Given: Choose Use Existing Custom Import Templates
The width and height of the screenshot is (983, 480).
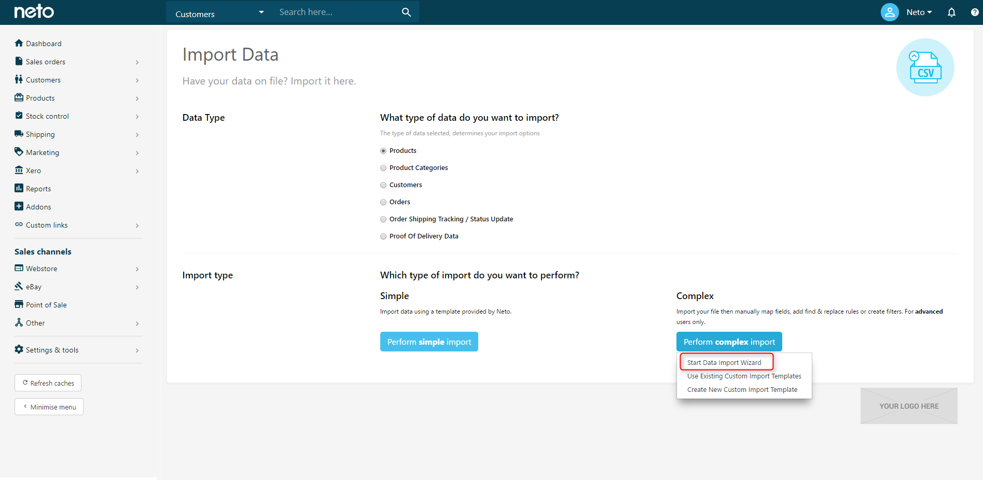Looking at the screenshot, I should click(x=744, y=376).
